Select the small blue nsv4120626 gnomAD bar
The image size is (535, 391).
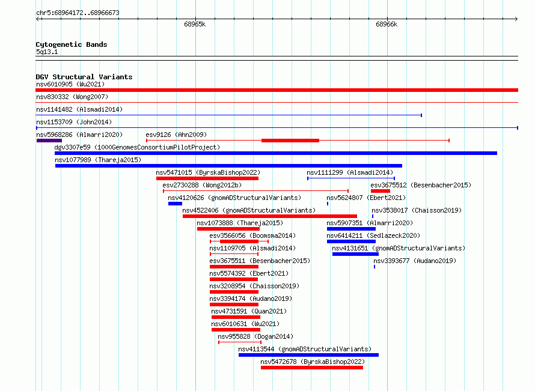[175, 204]
